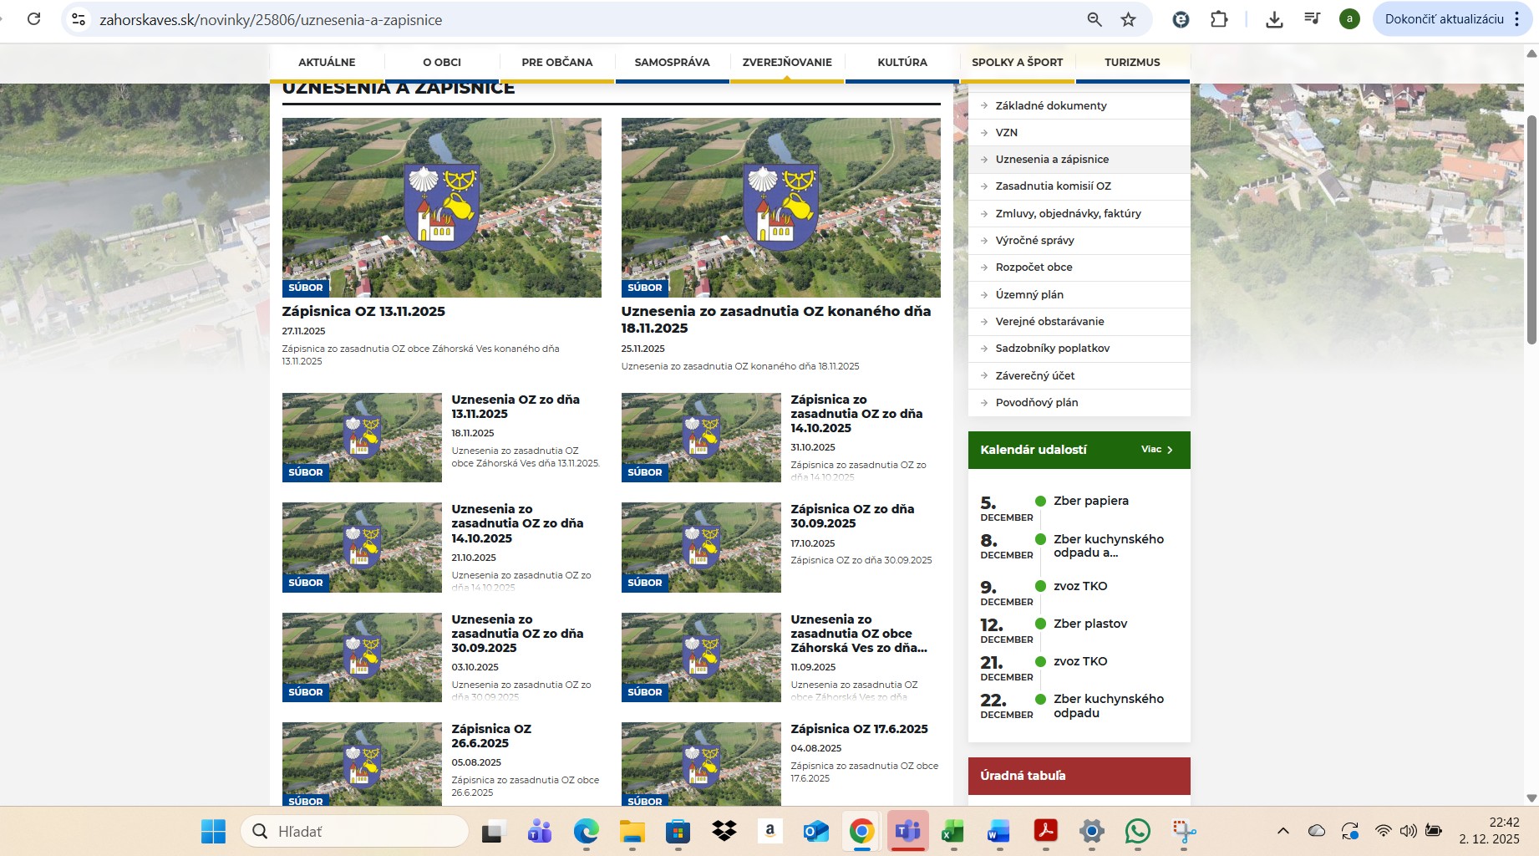Open the media control icon in toolbar

pos(1312,19)
